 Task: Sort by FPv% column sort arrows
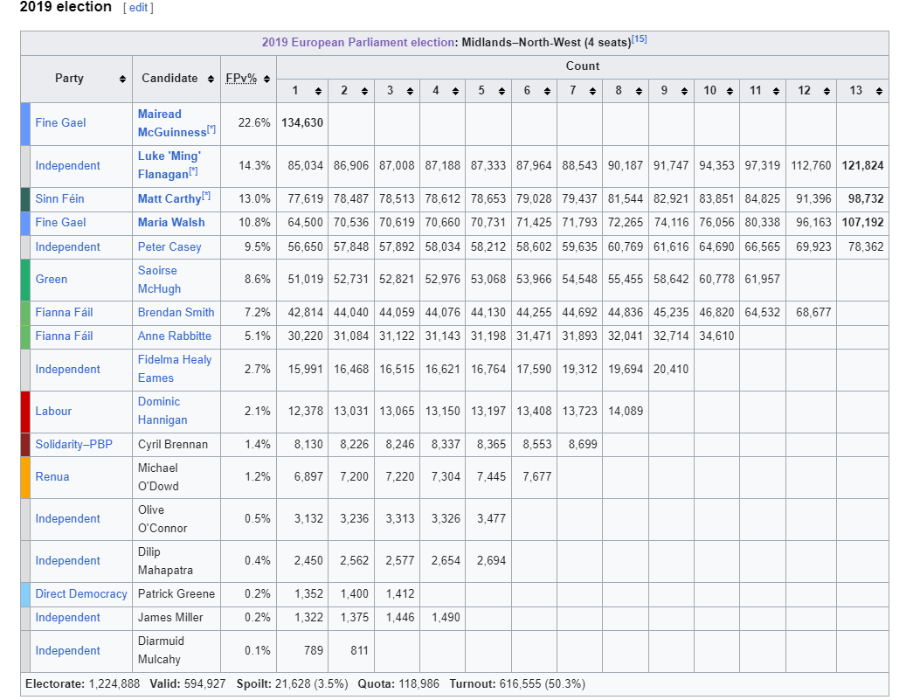point(266,79)
